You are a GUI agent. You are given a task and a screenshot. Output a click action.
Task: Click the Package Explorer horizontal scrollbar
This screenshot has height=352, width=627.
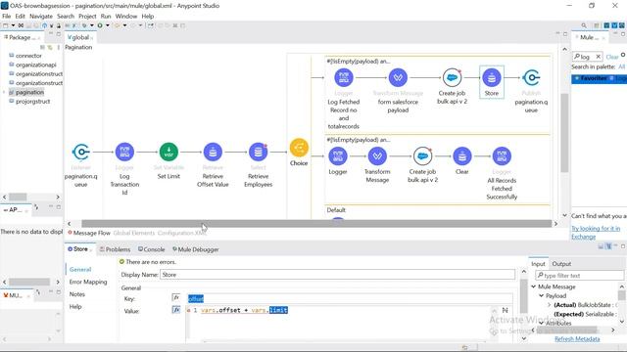click(x=18, y=197)
